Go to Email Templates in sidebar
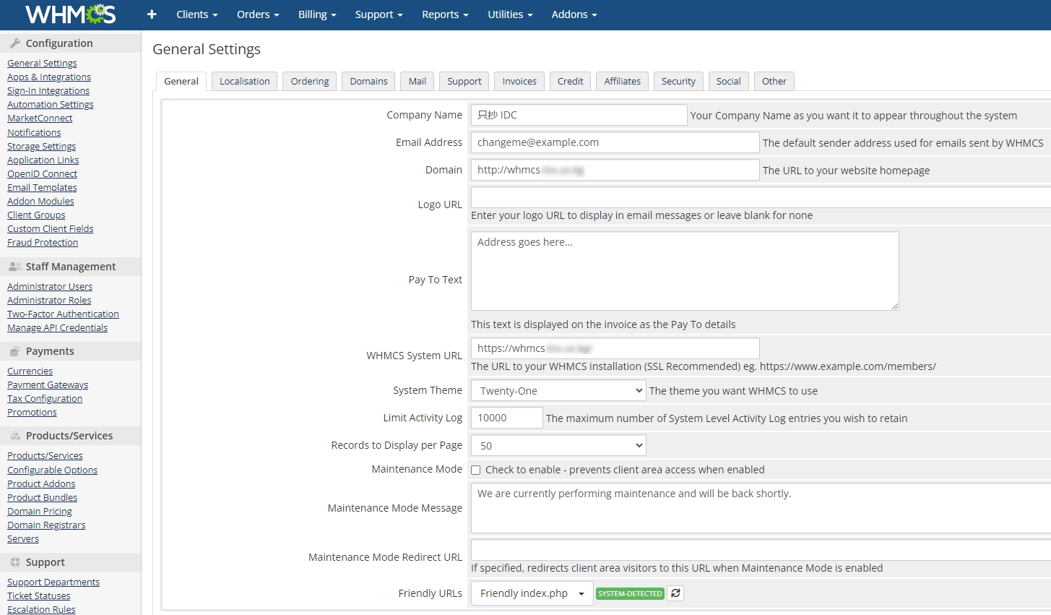This screenshot has width=1051, height=615. pos(42,188)
